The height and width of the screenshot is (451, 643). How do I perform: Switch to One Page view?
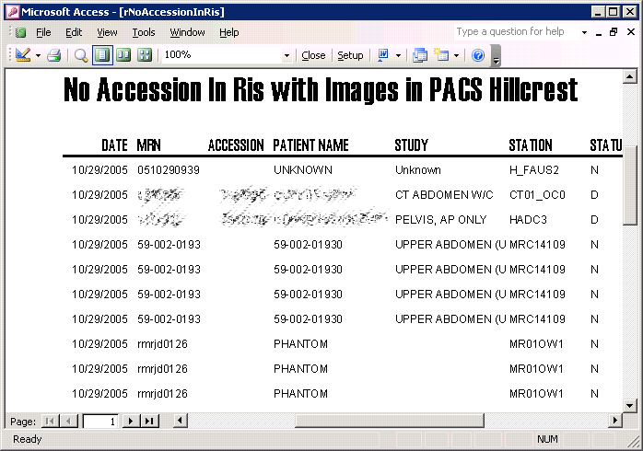[x=102, y=55]
